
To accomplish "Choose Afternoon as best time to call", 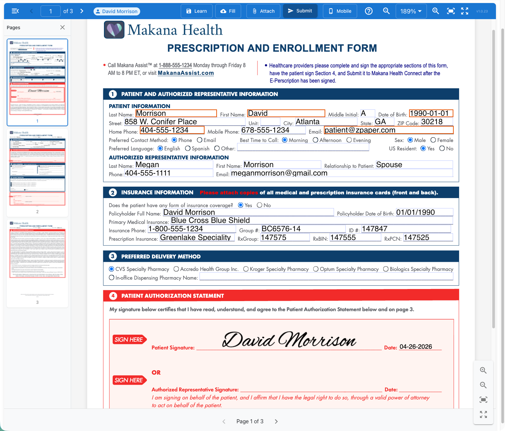I will 316,140.
